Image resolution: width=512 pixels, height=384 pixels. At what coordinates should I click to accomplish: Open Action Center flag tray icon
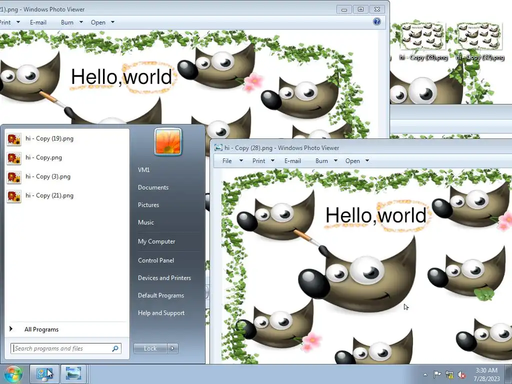437,374
